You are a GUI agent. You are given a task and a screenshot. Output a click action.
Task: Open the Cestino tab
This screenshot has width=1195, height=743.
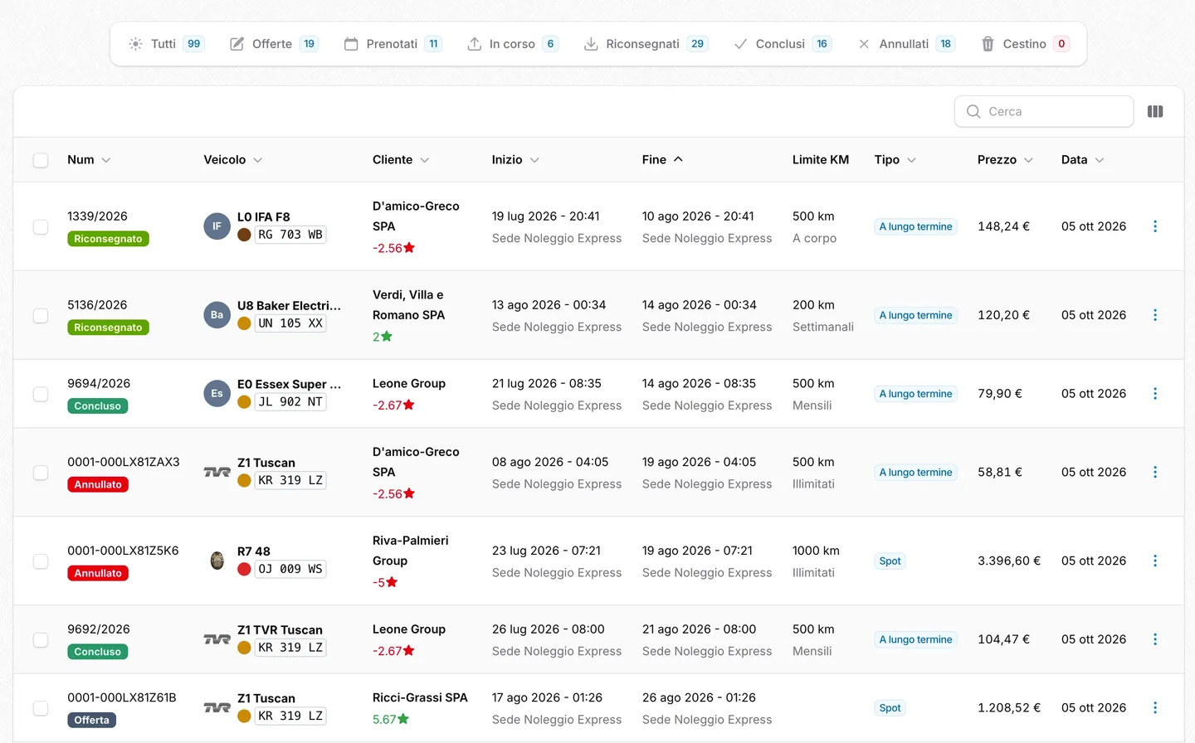(1025, 44)
